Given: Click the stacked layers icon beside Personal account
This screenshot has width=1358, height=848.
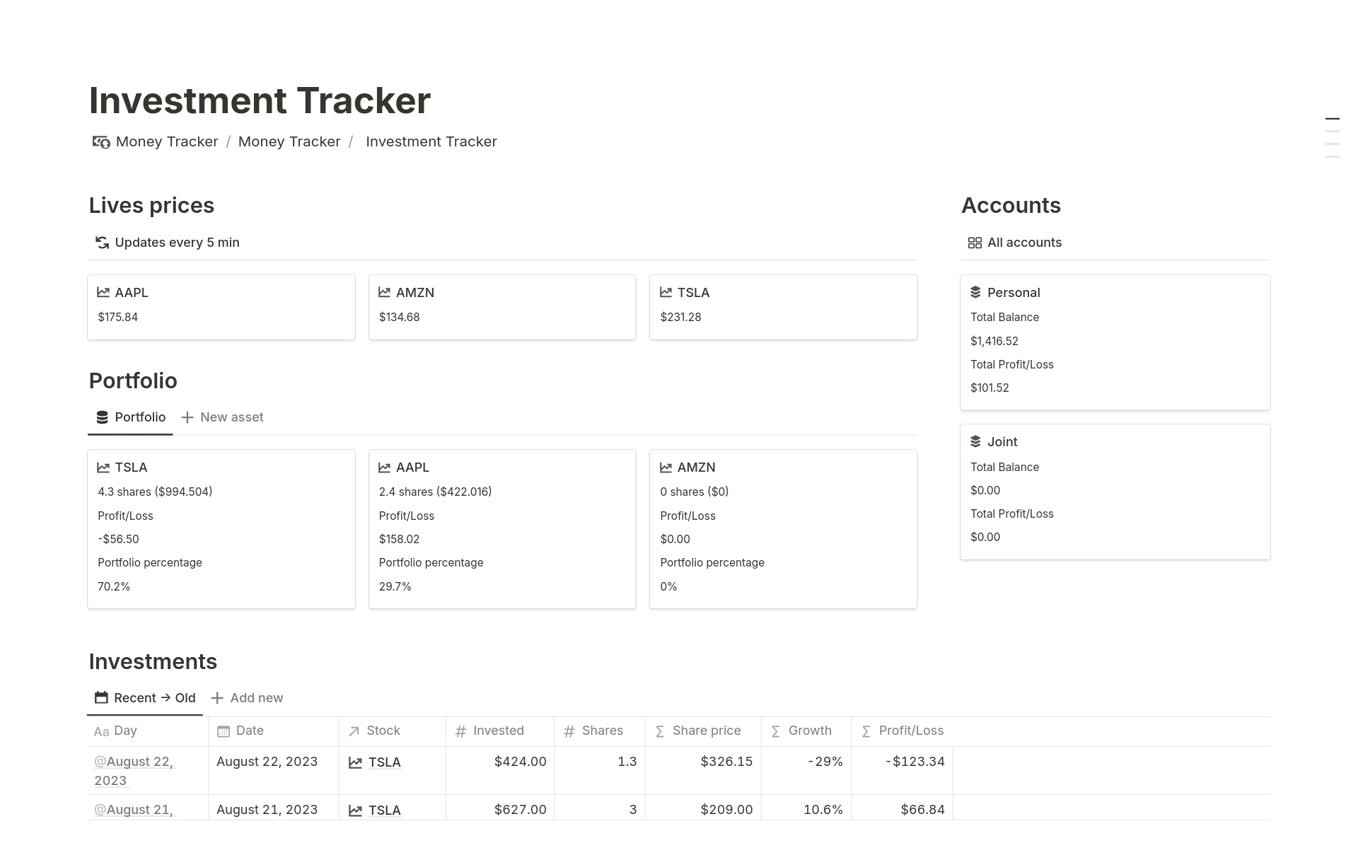Looking at the screenshot, I should click(x=975, y=292).
